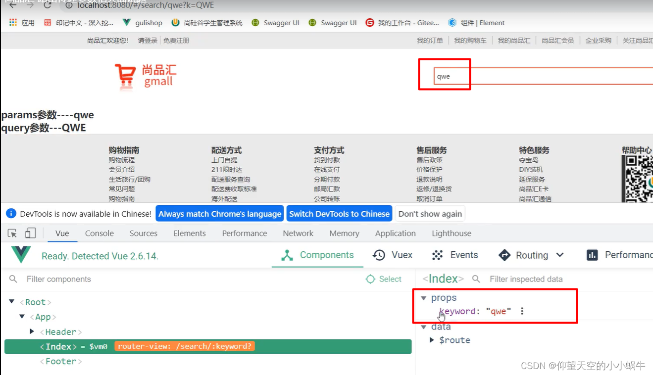This screenshot has width=653, height=375.
Task: Click Switch DevTools to Chinese button
Action: [x=340, y=214]
